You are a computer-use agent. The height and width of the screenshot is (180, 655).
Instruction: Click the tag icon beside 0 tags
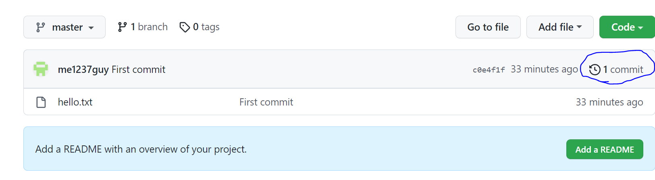click(x=185, y=27)
